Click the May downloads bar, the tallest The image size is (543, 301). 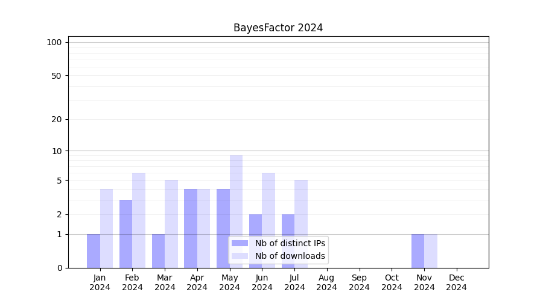pos(236,199)
